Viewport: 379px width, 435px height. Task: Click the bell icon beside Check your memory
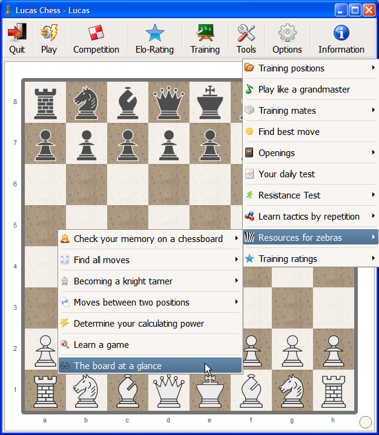click(x=65, y=238)
